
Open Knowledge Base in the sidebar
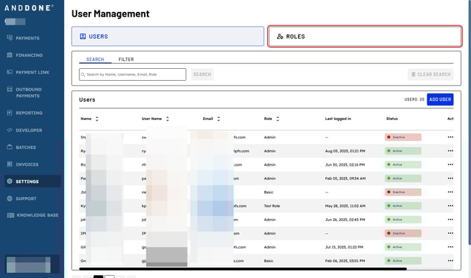(x=37, y=215)
